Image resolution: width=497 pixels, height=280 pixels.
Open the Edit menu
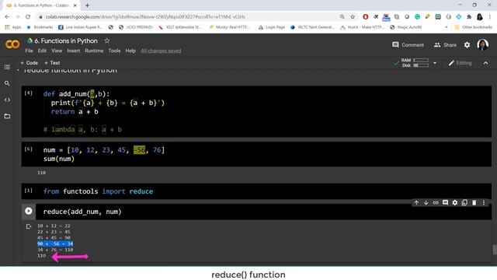[x=42, y=51]
